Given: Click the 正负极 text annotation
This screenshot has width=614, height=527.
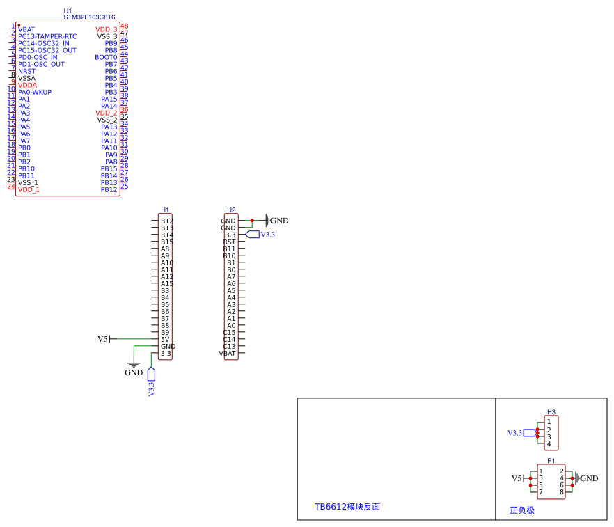Looking at the screenshot, I should coord(522,510).
